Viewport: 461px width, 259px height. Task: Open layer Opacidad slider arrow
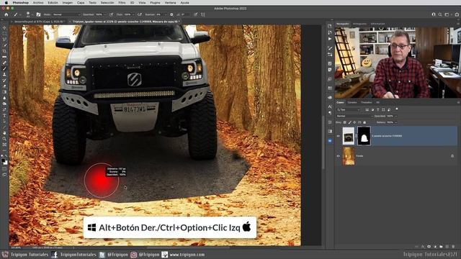[x=395, y=116]
